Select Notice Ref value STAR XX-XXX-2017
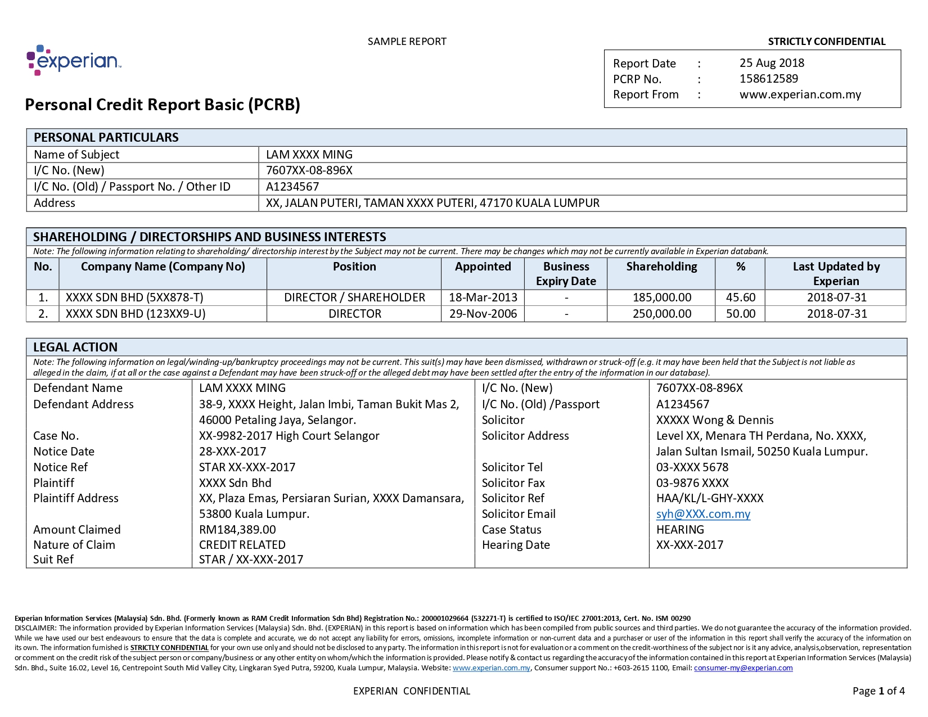 coord(247,467)
